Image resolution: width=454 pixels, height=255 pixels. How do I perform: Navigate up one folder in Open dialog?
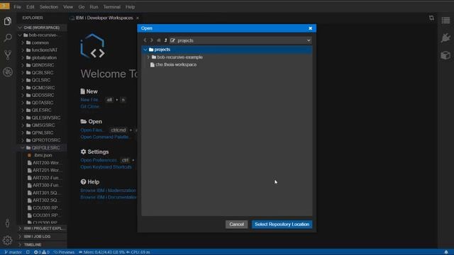coord(165,40)
